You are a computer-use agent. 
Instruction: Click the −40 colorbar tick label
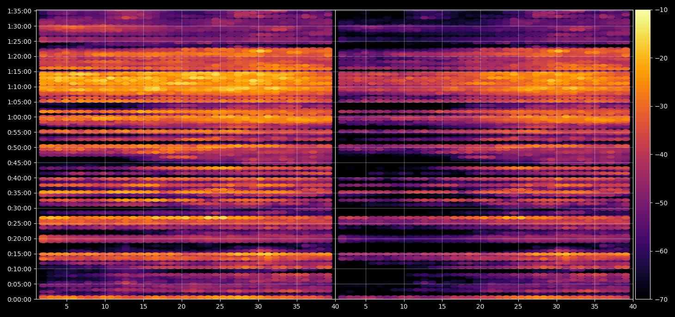coord(660,155)
